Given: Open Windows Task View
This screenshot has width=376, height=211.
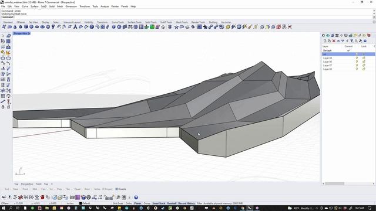Looking at the screenshot, I should click(x=18, y=208).
